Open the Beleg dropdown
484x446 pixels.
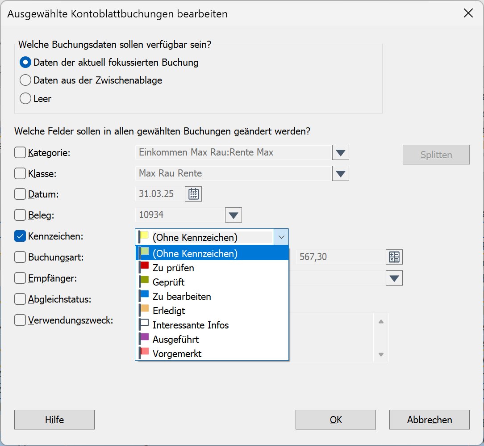tap(233, 215)
